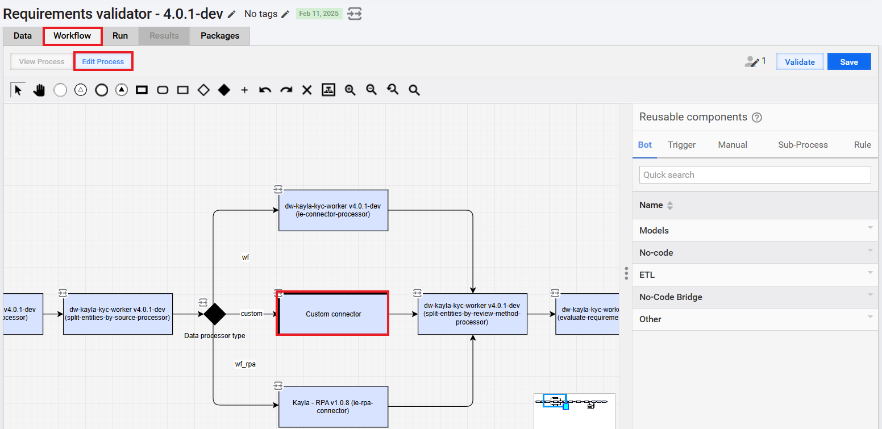The image size is (882, 429).
Task: Zoom in on the workflow canvas
Action: [350, 90]
